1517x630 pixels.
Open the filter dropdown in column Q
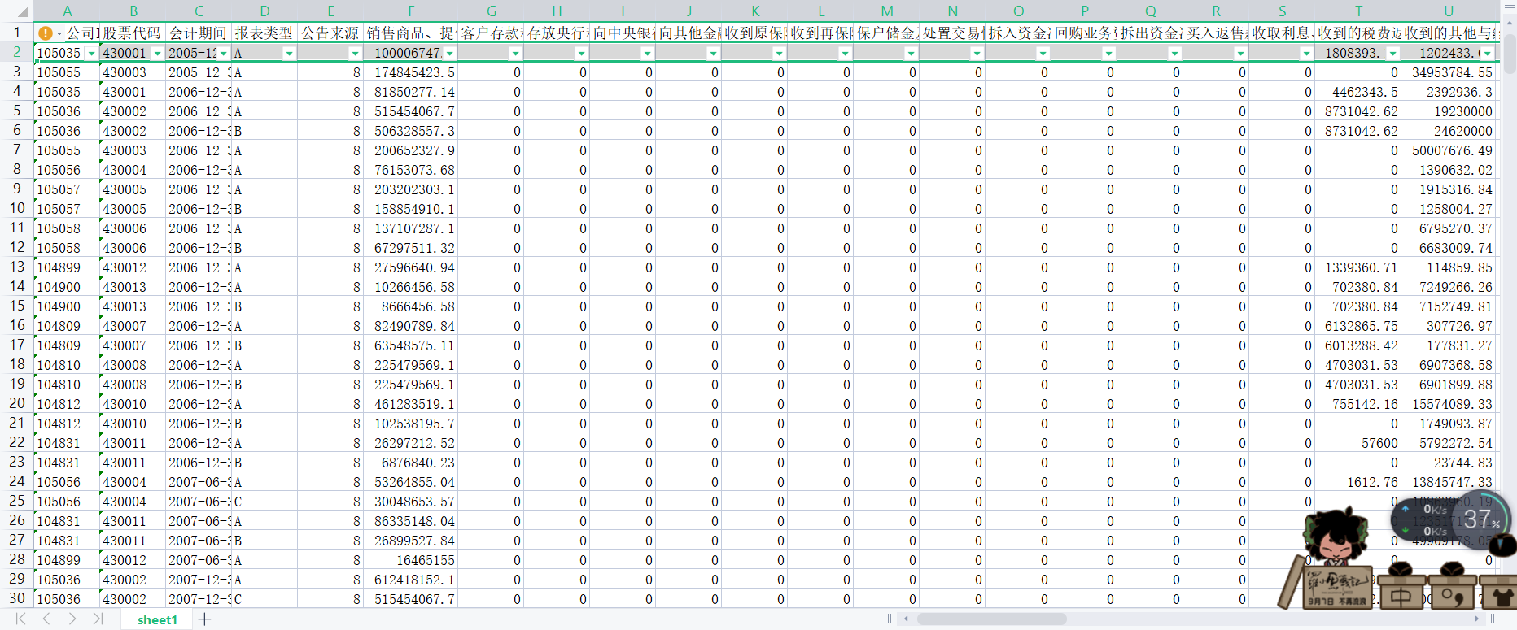(x=1174, y=54)
